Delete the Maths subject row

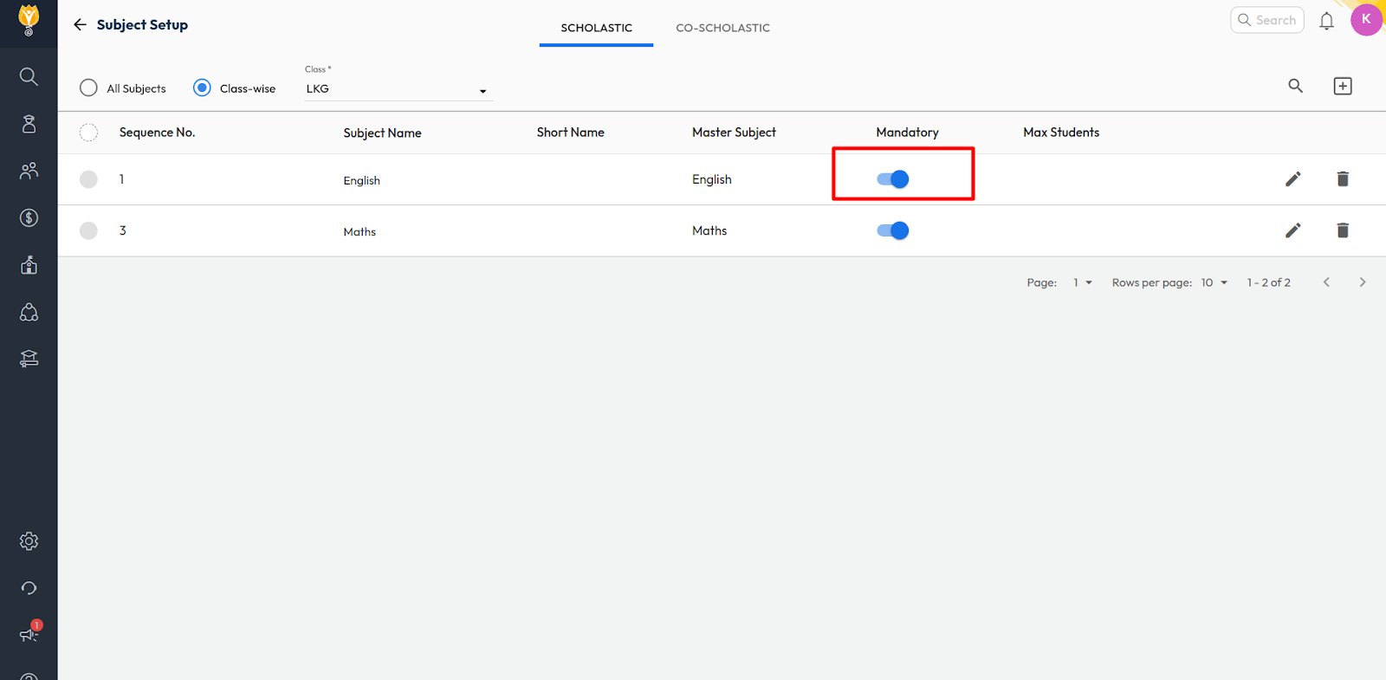coord(1342,230)
